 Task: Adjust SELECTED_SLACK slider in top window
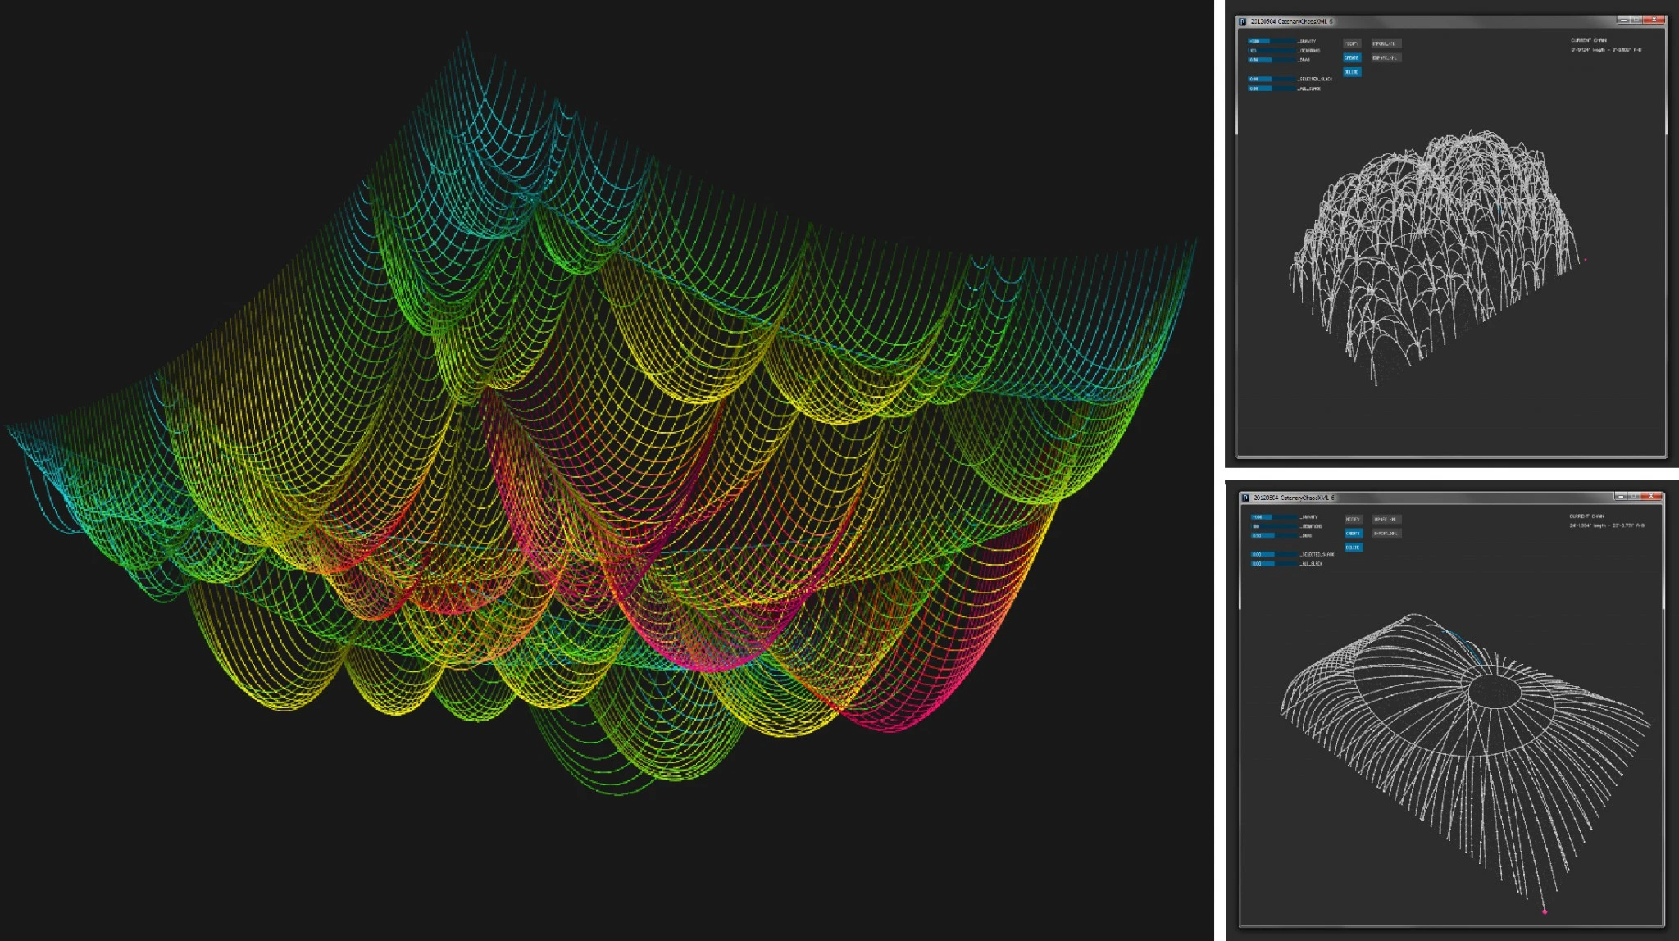[x=1270, y=80]
